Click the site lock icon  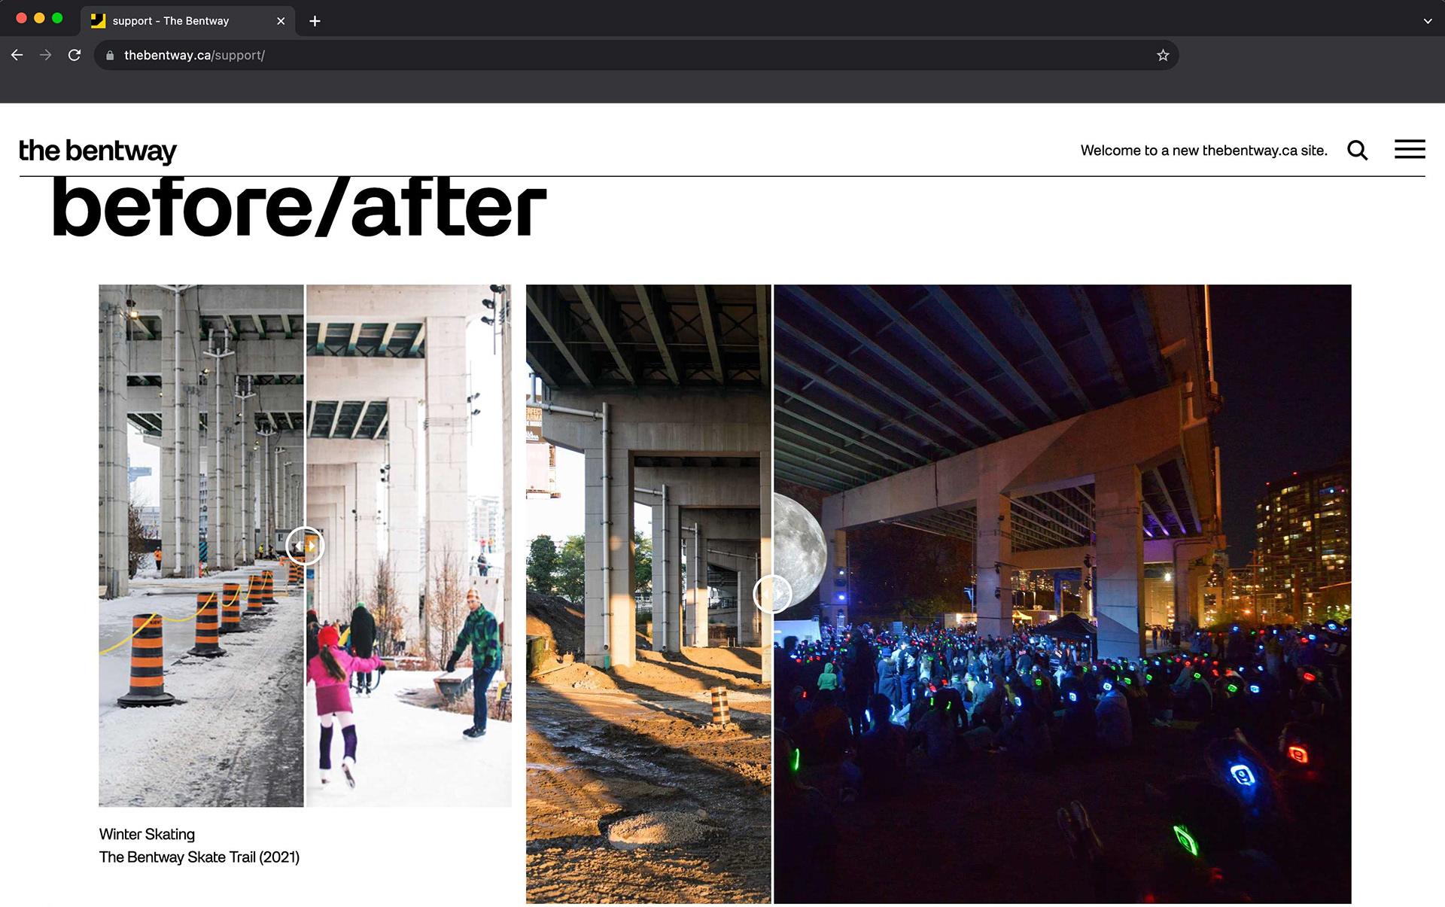click(110, 56)
